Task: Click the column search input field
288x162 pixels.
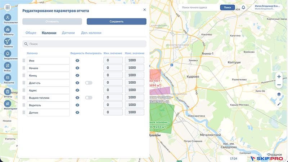Action: pyautogui.click(x=85, y=44)
